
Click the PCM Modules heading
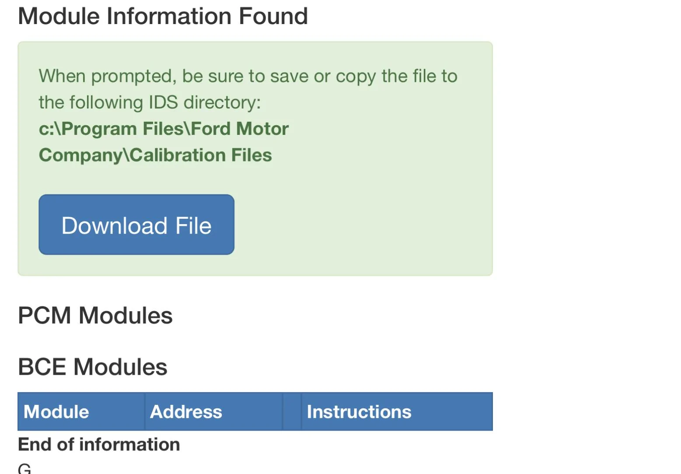tap(95, 316)
